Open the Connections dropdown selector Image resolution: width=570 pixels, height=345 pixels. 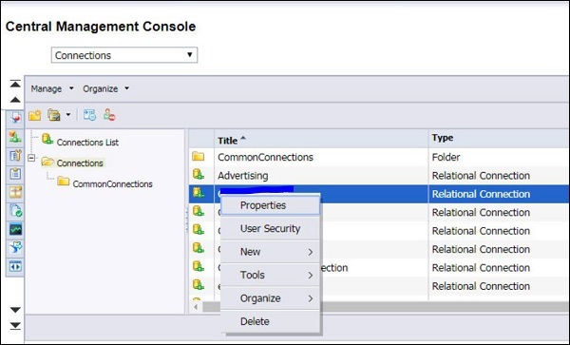[x=124, y=55]
